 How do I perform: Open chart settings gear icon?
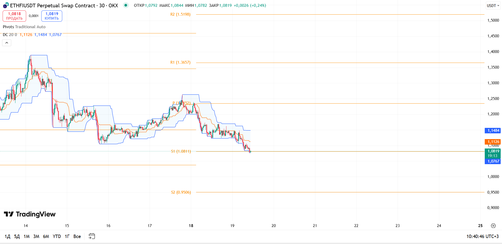pos(493,226)
